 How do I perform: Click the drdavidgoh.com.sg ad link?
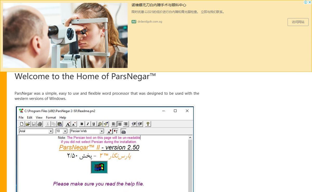pyautogui.click(x=150, y=22)
